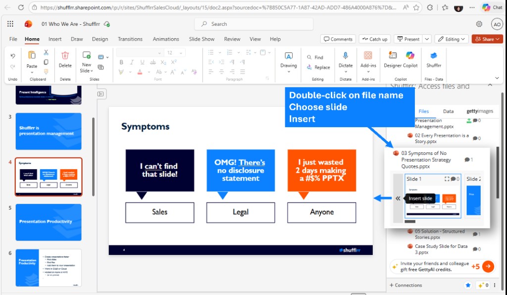Screen dimensions: 507x295
Task: Toggle underline formatting
Action: (143, 61)
